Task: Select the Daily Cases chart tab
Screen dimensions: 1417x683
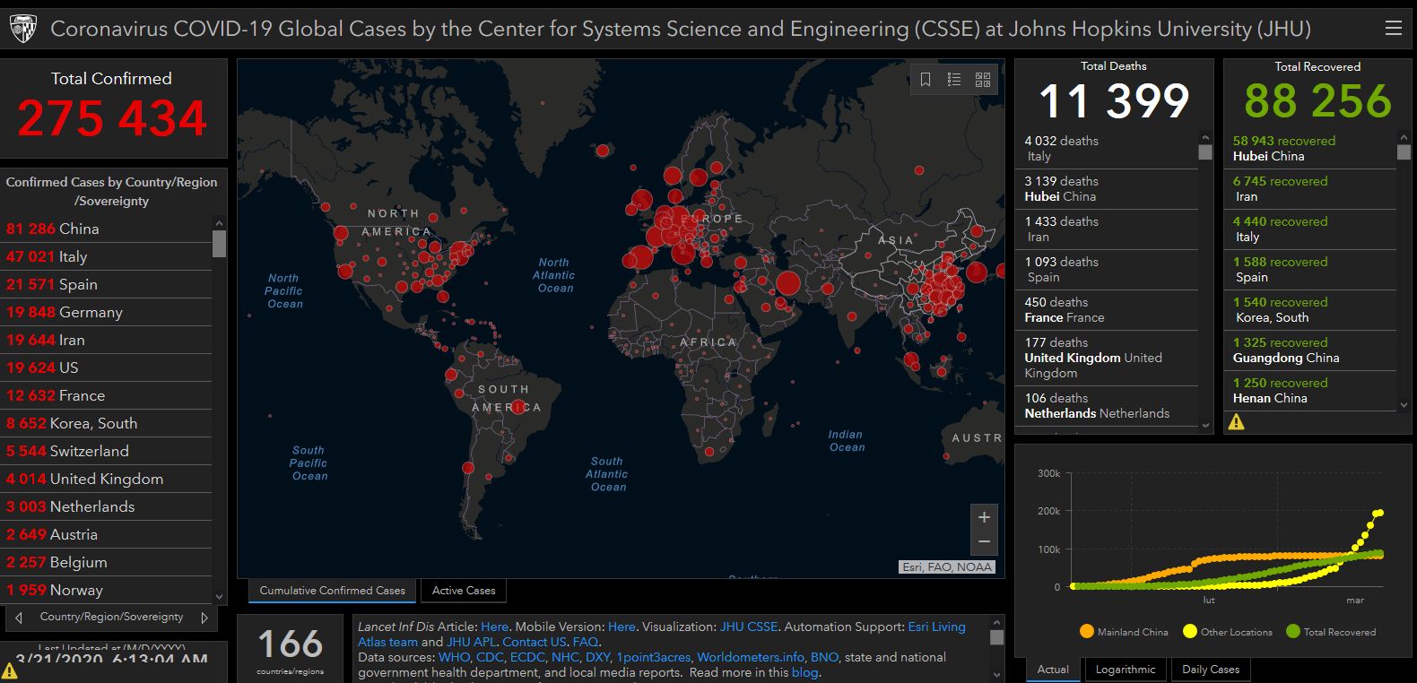Action: (x=1211, y=670)
